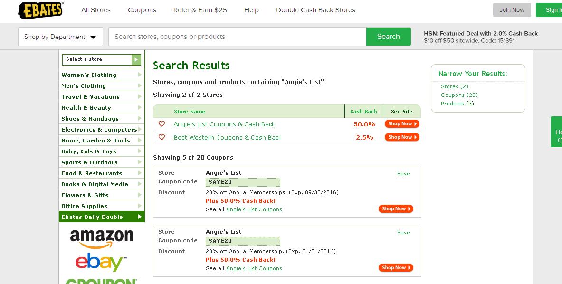Open Sports & Outdoors category

click(x=102, y=162)
